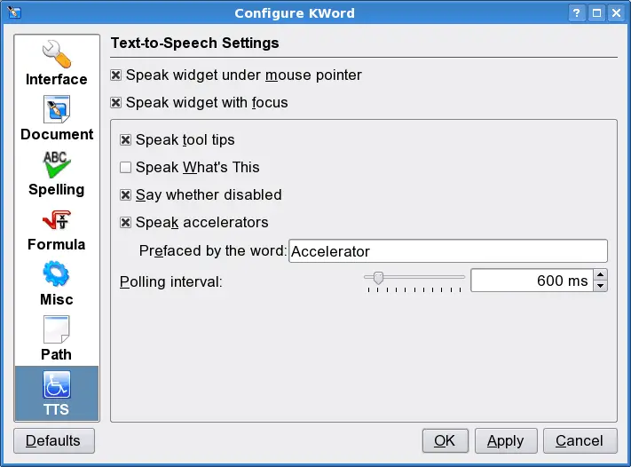Select the Path settings page icon

click(x=57, y=330)
